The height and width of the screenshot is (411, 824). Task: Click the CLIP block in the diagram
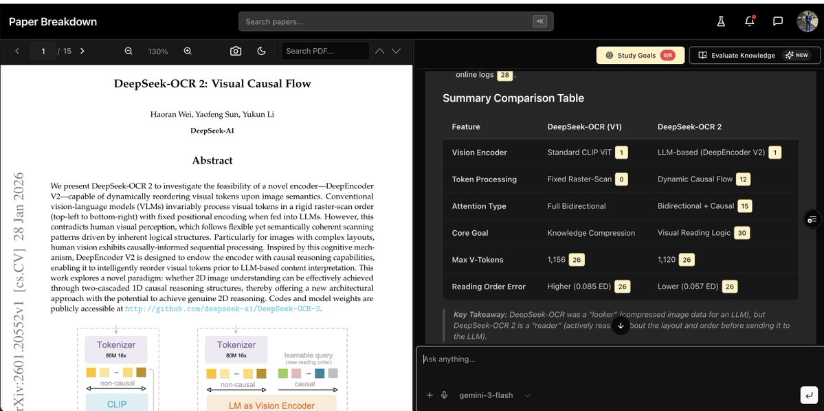117,403
